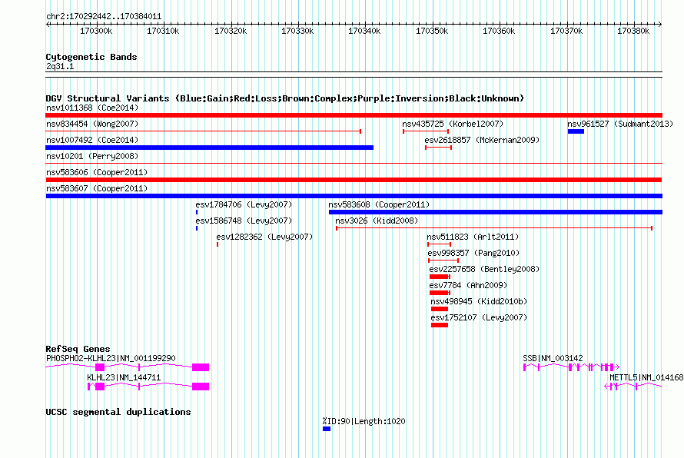Click esv998357 (Pang2010) label
The height and width of the screenshot is (458, 684).
coord(473,253)
